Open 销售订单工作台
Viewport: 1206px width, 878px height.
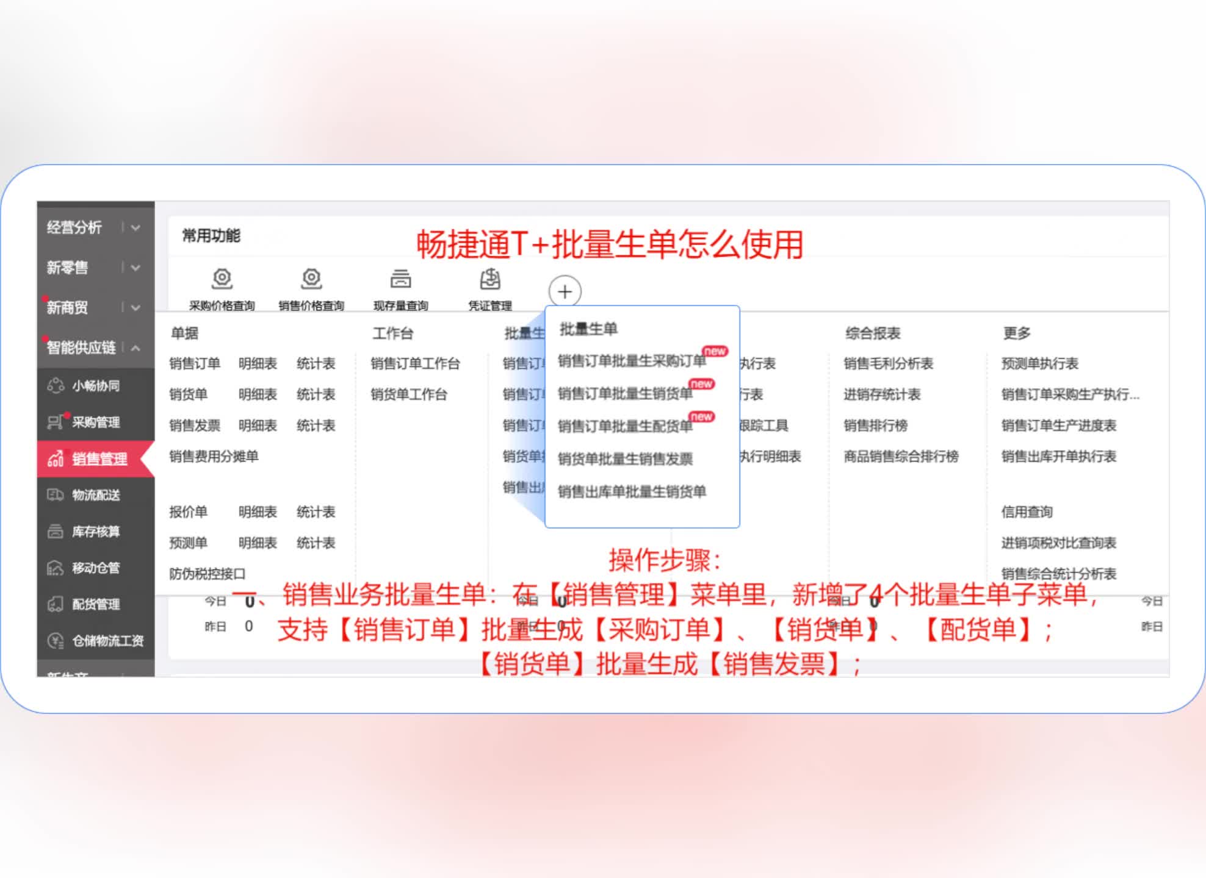click(x=415, y=363)
